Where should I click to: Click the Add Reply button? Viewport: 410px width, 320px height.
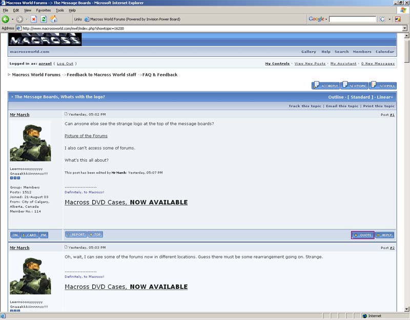pos(325,86)
